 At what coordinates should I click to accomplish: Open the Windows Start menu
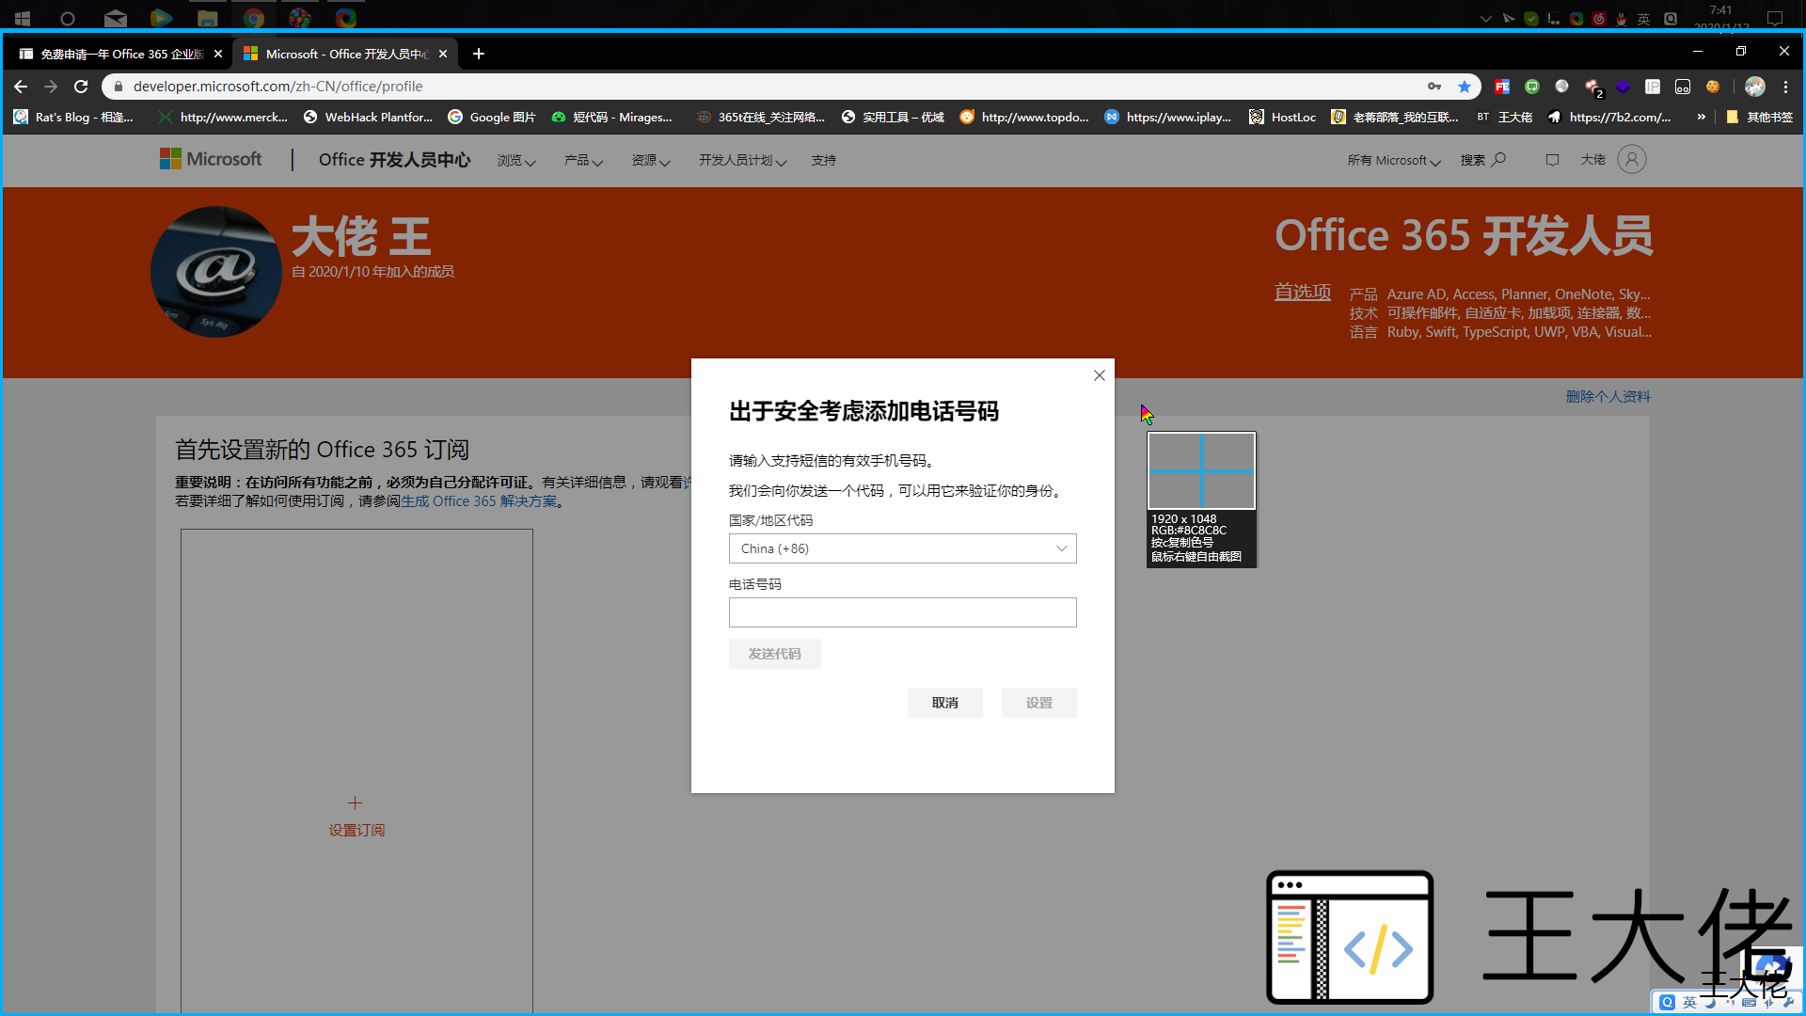tap(23, 18)
